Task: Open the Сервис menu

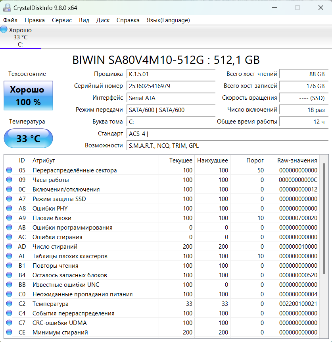Action: coord(62,20)
